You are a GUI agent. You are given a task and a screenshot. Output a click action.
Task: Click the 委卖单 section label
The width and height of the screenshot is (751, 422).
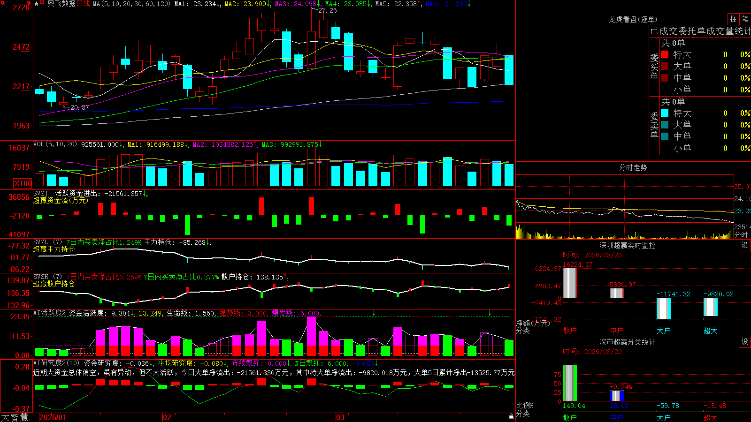(x=654, y=125)
